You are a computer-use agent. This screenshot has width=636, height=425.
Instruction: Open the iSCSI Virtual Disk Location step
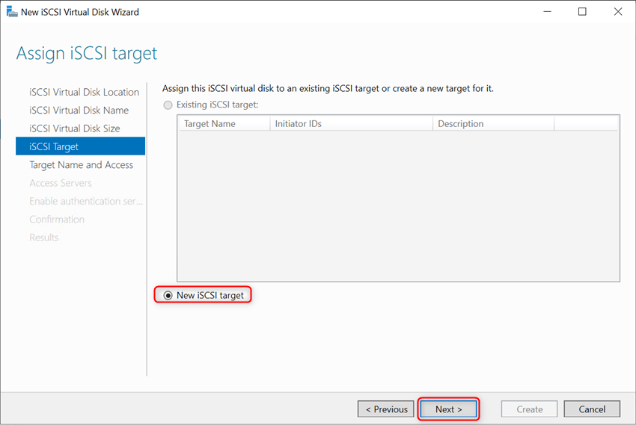[84, 93]
